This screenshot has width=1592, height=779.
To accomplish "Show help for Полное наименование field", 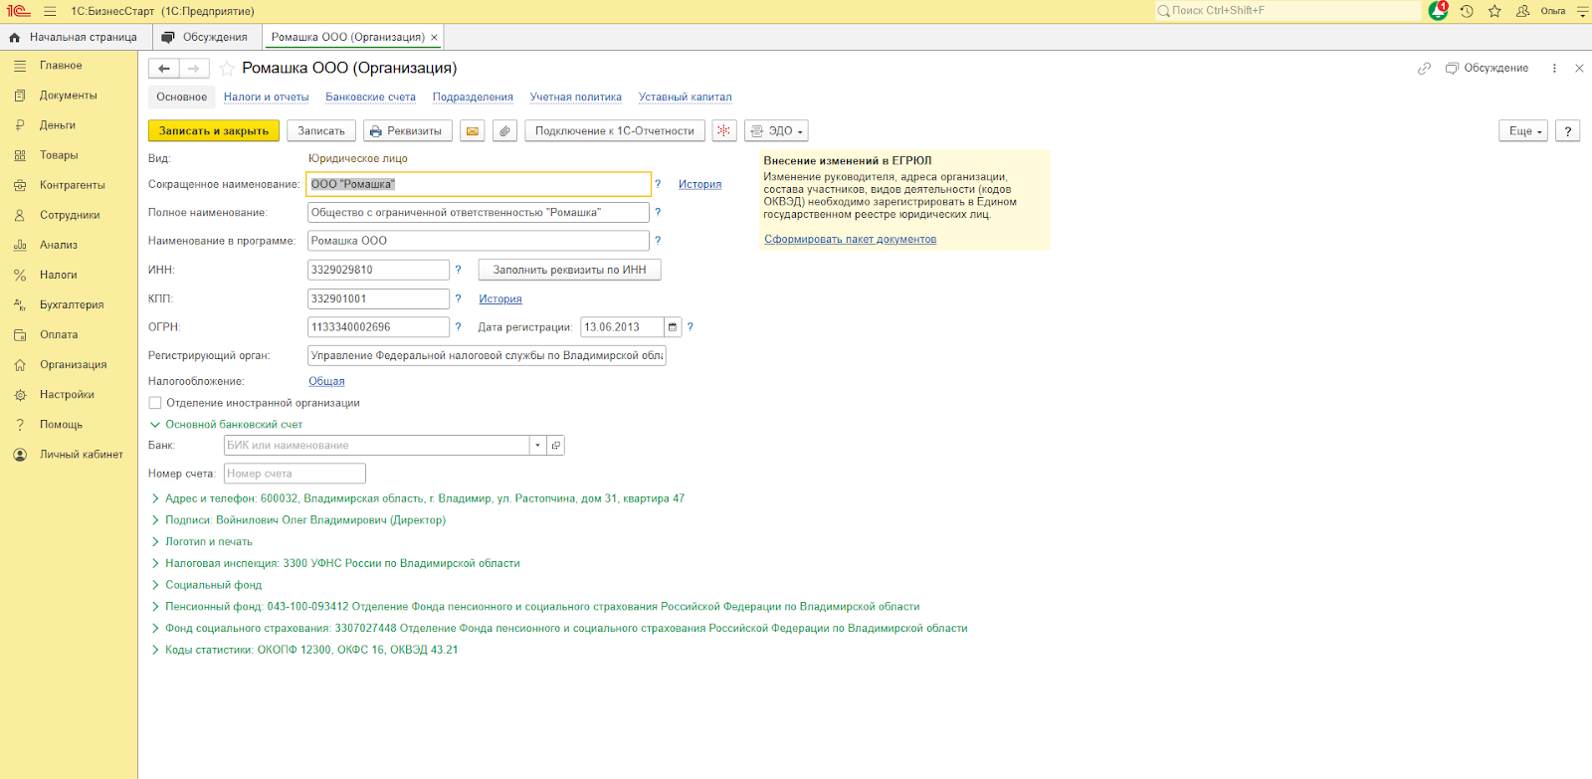I will 658,213.
